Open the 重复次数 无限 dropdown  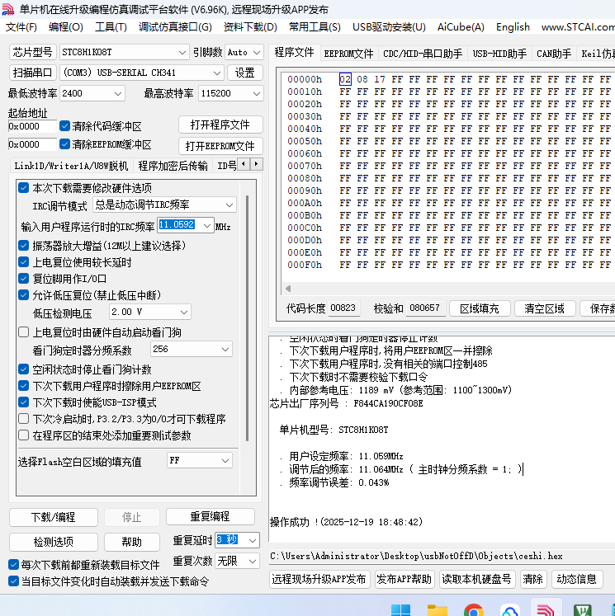(x=238, y=561)
